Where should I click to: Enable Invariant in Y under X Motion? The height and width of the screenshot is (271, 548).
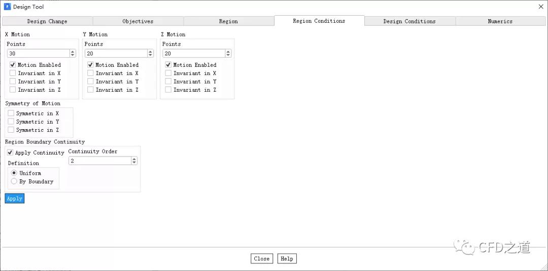pyautogui.click(x=13, y=82)
